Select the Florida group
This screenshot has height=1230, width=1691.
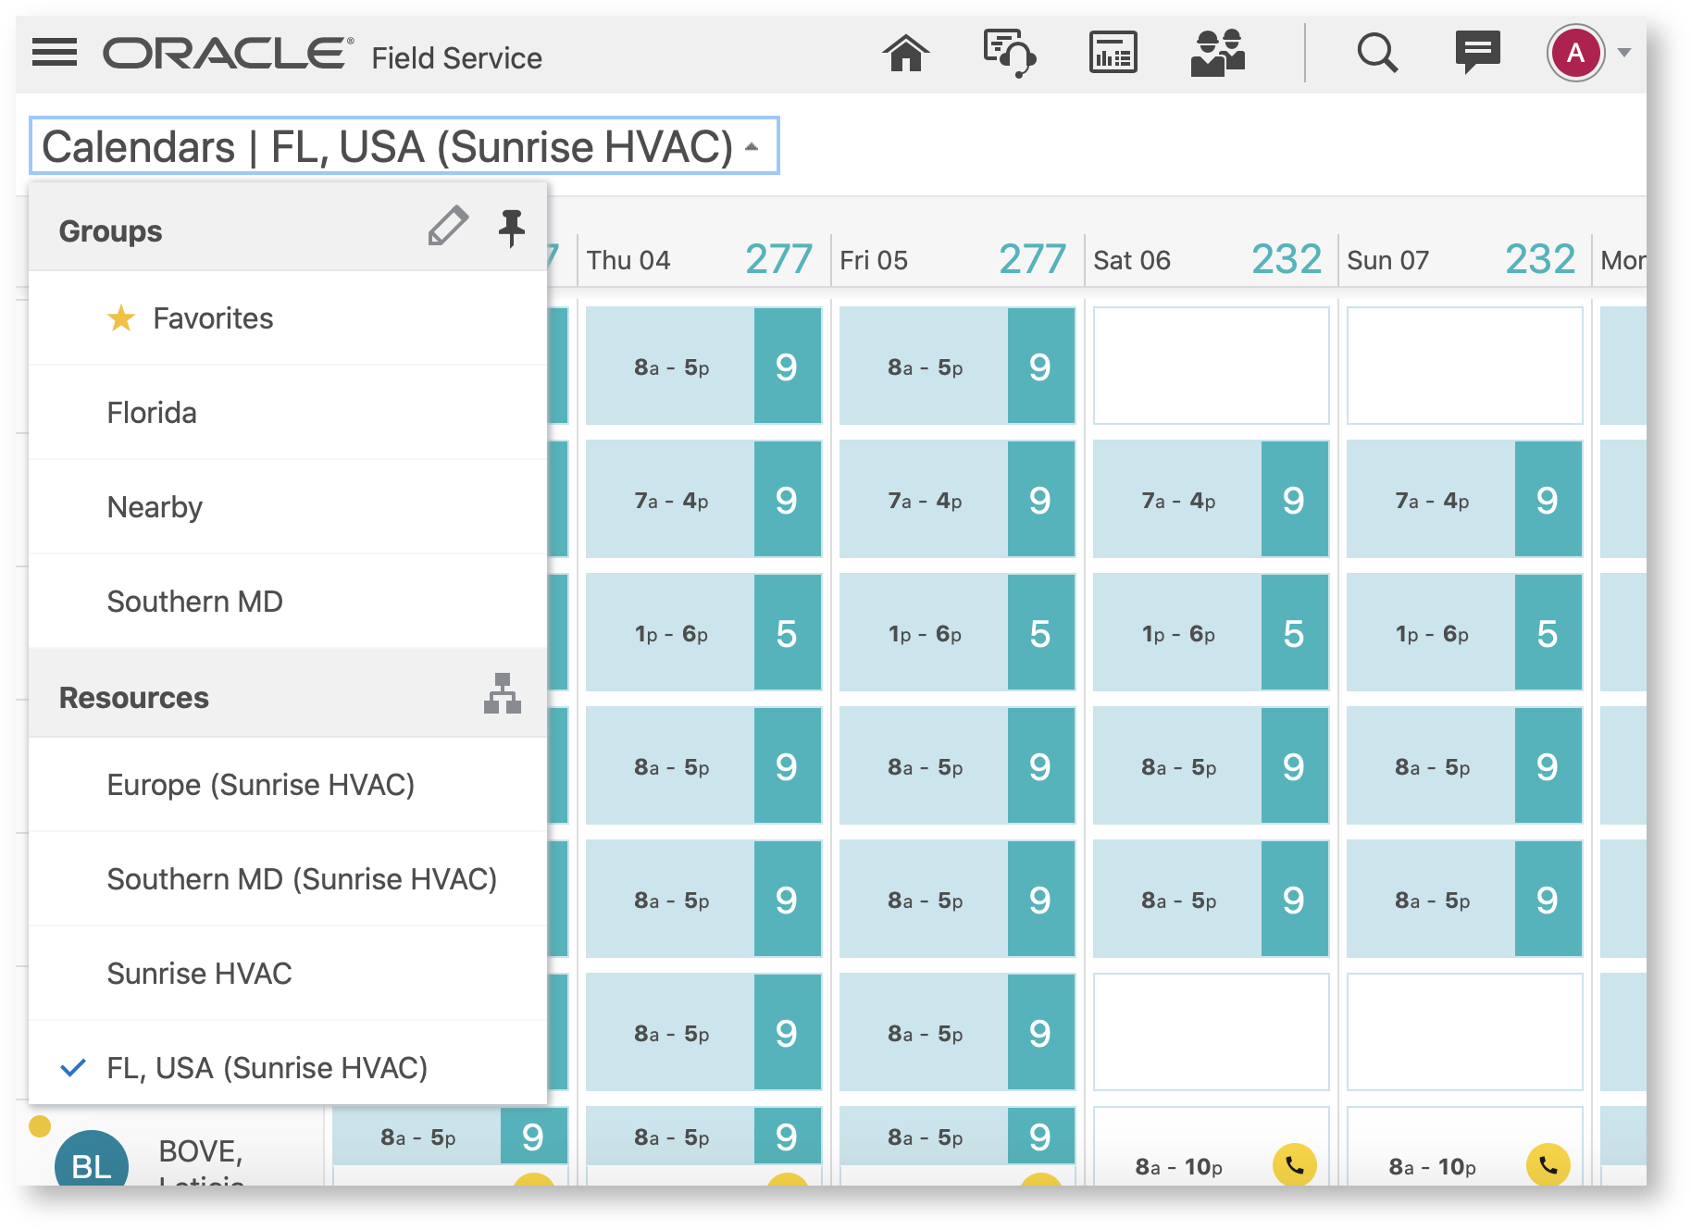[x=151, y=413]
